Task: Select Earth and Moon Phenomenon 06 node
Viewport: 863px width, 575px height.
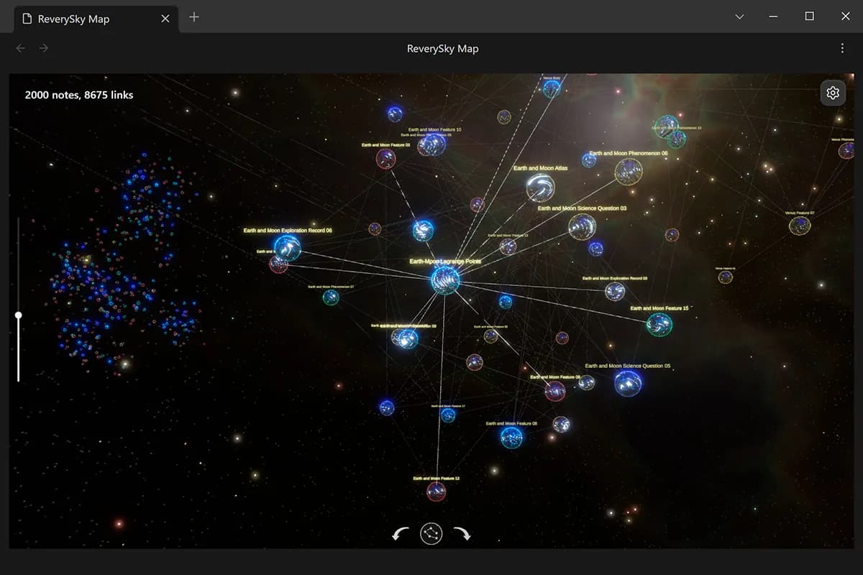Action: [x=629, y=172]
